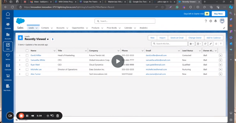
Task: Click the Search this list field
Action: click(170, 44)
